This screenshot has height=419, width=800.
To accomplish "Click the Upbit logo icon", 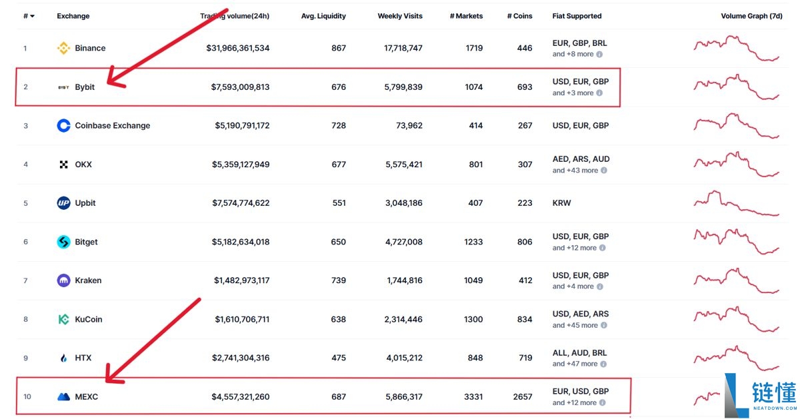I will 63,203.
